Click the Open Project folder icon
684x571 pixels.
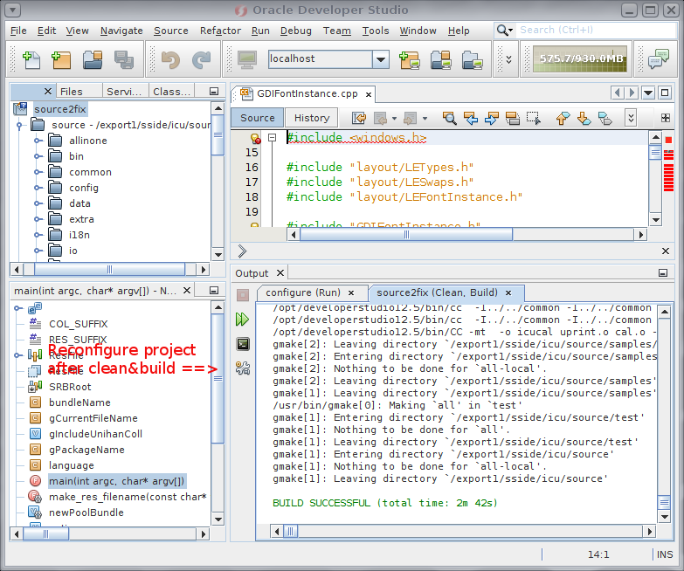[x=93, y=60]
